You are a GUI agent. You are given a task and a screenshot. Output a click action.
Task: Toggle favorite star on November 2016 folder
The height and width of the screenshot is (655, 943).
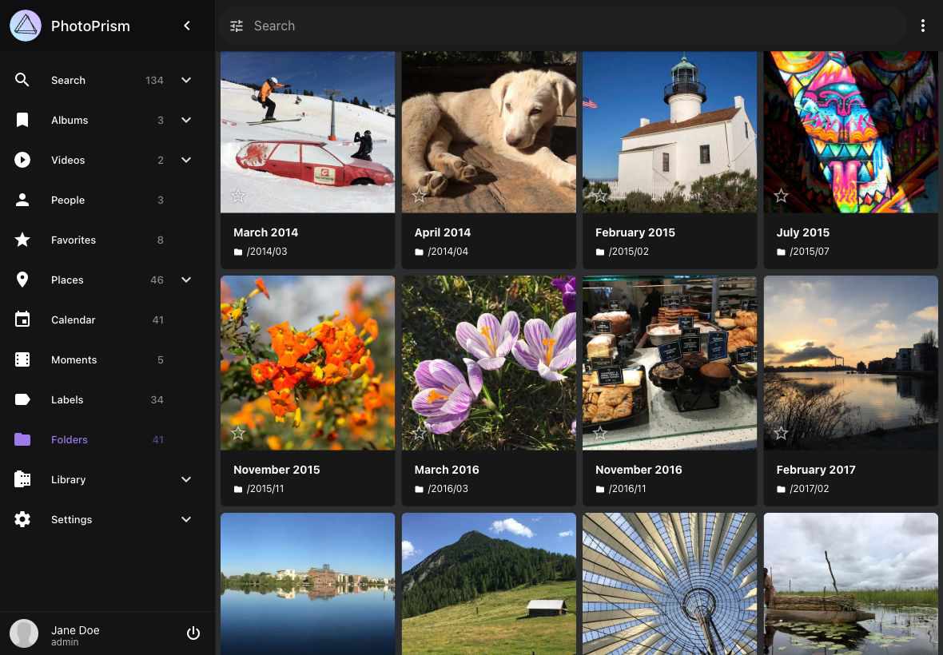(x=600, y=433)
